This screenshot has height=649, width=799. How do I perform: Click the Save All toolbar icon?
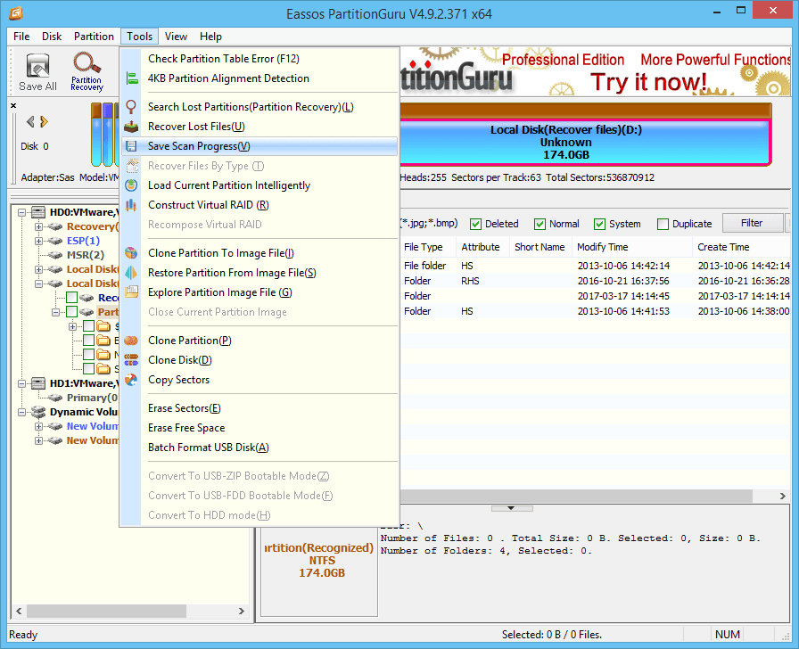pos(37,72)
